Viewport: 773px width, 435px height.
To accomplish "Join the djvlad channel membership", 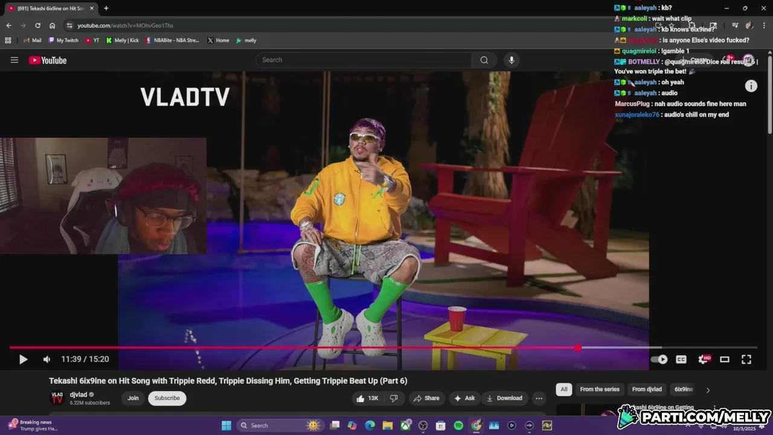I will pyautogui.click(x=133, y=398).
